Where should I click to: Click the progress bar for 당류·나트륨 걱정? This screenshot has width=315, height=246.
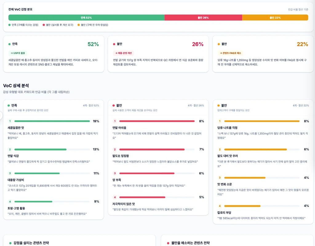pos(262,121)
